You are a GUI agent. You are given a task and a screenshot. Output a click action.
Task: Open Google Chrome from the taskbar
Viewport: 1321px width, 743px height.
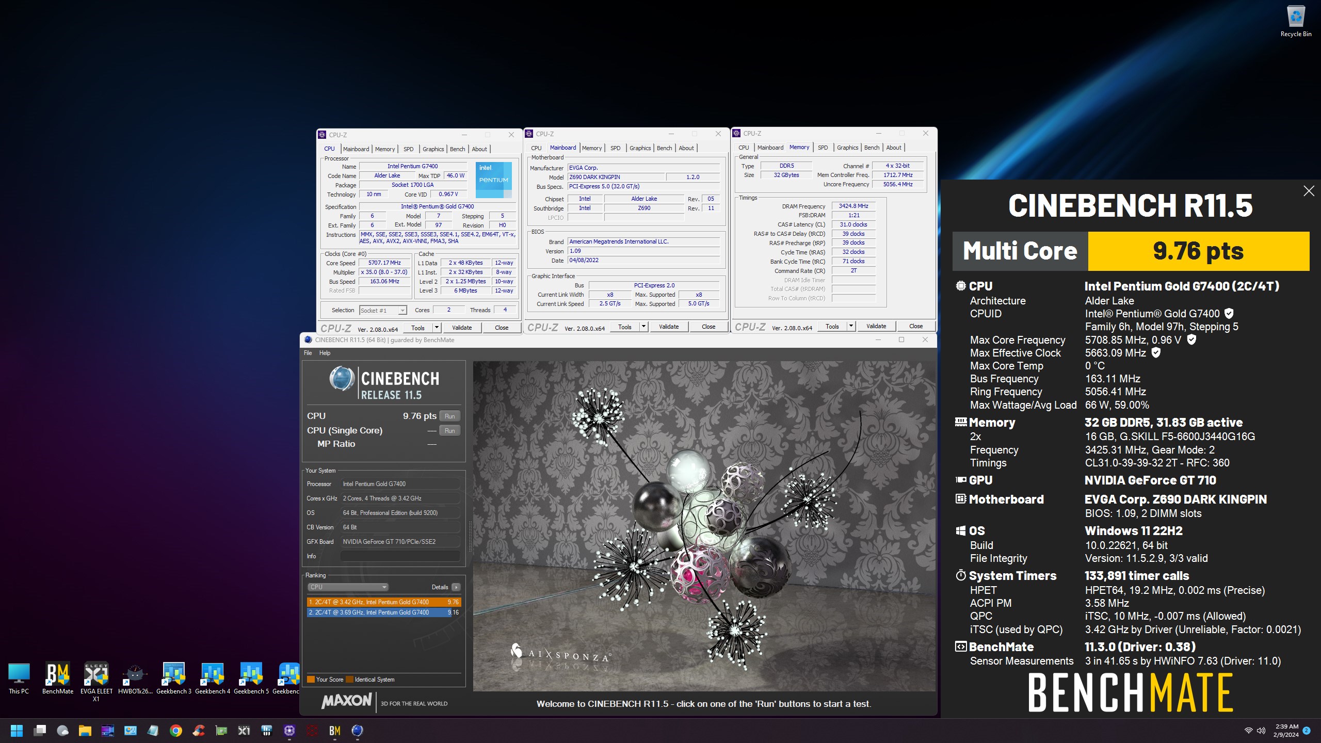tap(176, 731)
